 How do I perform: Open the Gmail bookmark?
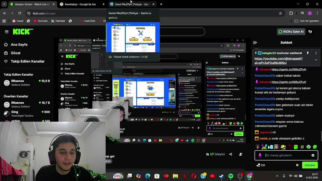click(18, 21)
